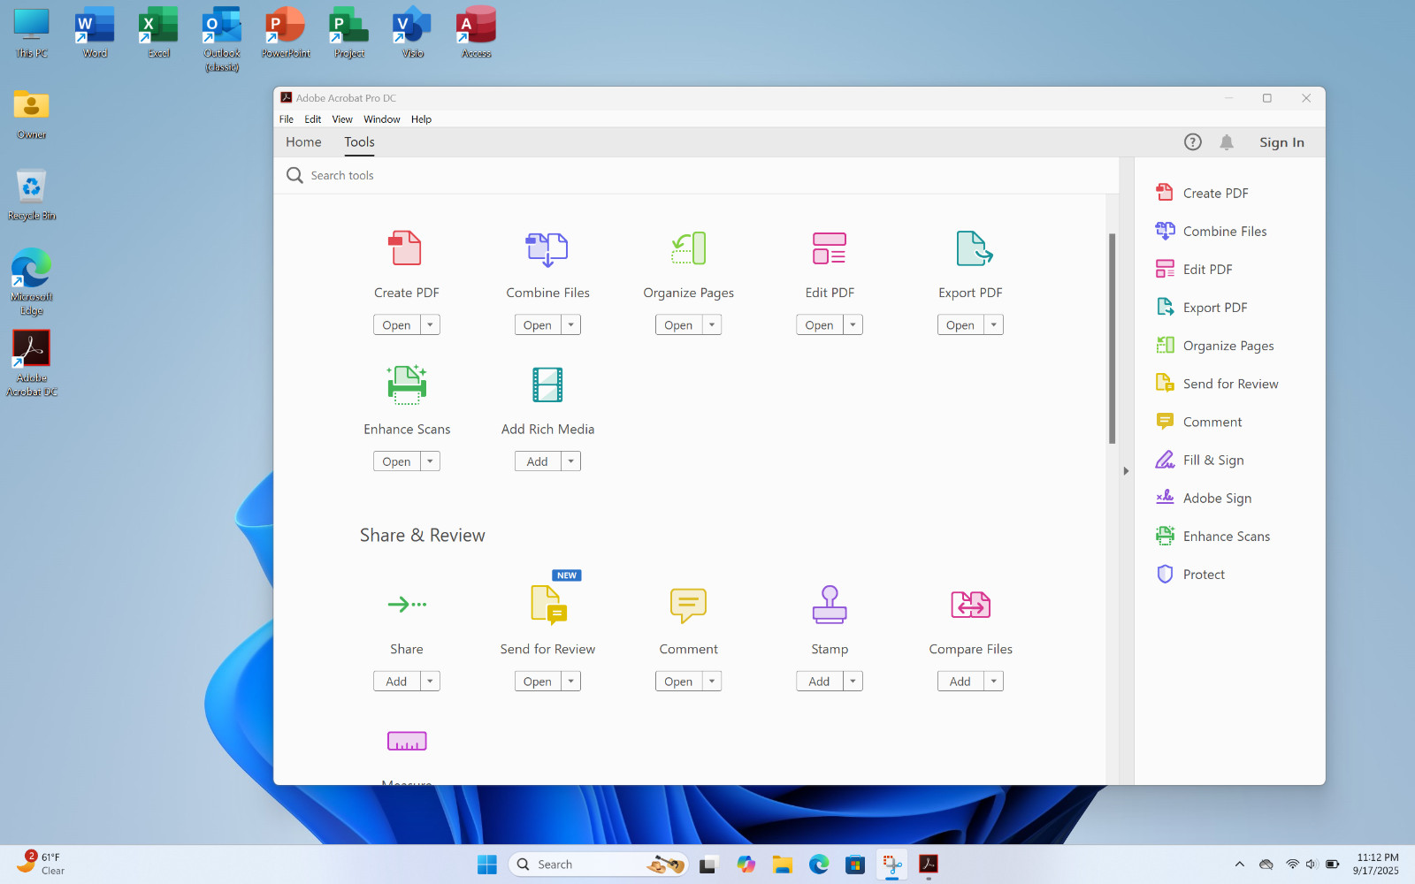Select the Combine Files tool icon

click(x=547, y=249)
